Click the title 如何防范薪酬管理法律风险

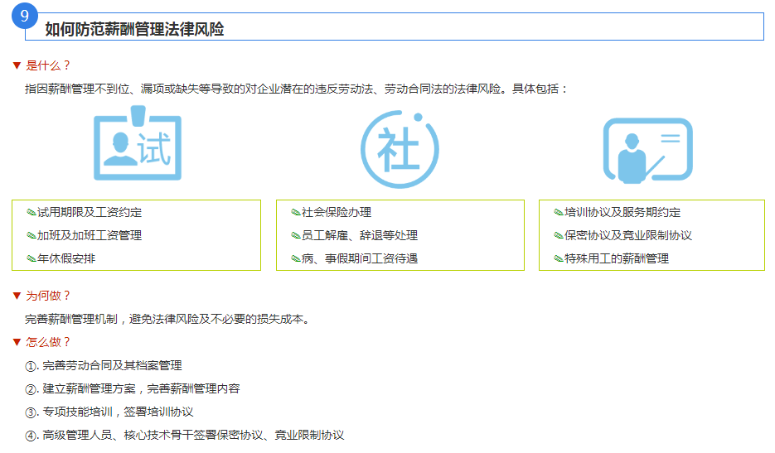[x=134, y=30]
